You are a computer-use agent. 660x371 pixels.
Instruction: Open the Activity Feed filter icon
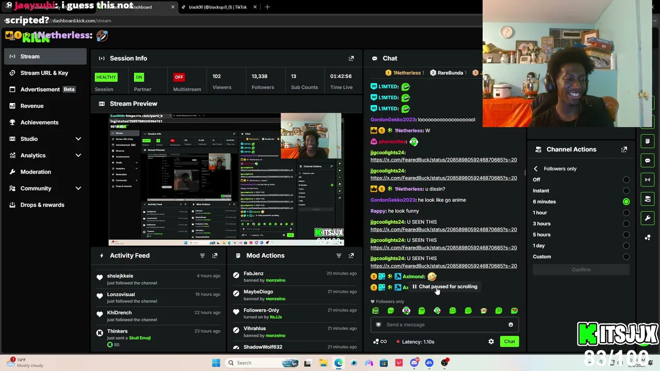click(x=202, y=256)
